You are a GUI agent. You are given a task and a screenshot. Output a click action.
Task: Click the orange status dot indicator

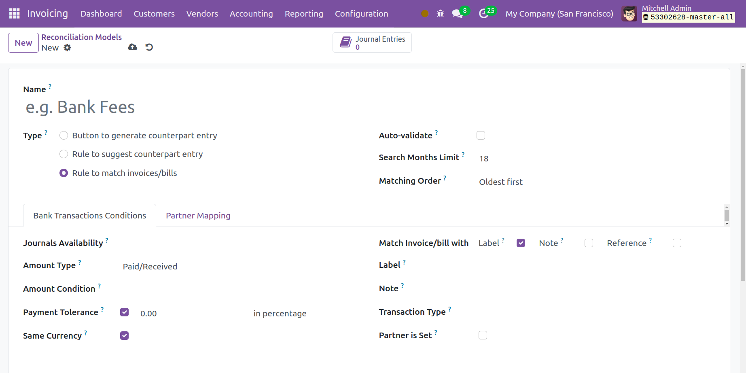425,14
